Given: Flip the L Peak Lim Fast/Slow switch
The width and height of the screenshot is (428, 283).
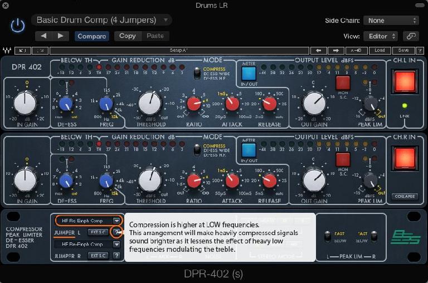Looking at the screenshot, I should click(327, 237).
